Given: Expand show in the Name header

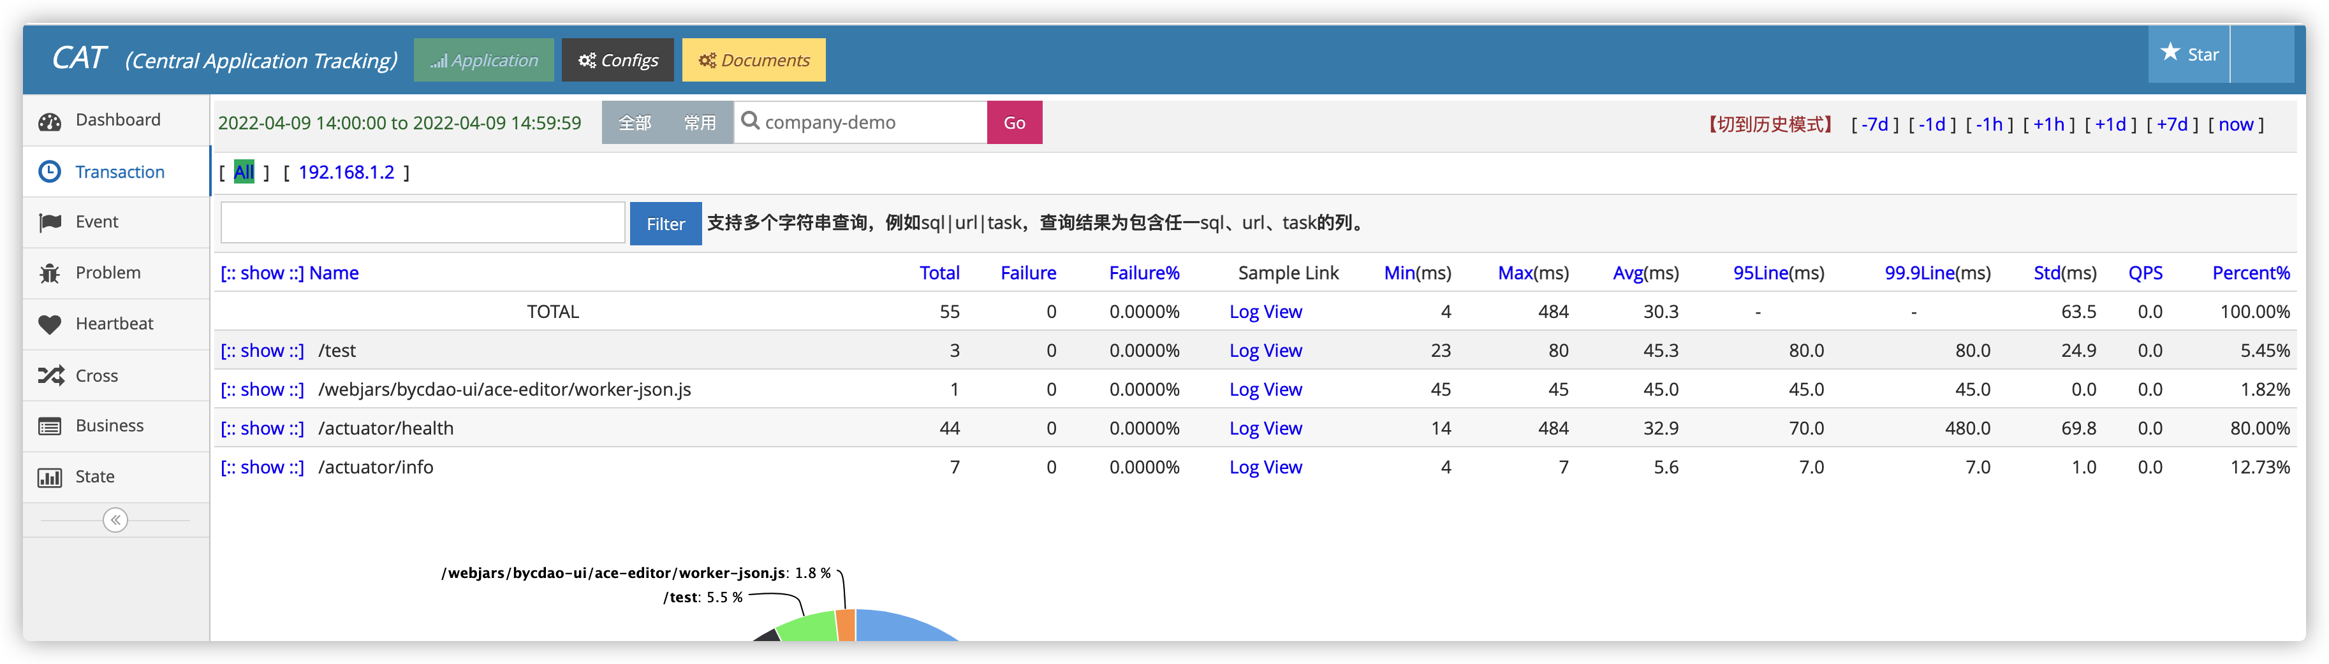Looking at the screenshot, I should click(x=262, y=273).
